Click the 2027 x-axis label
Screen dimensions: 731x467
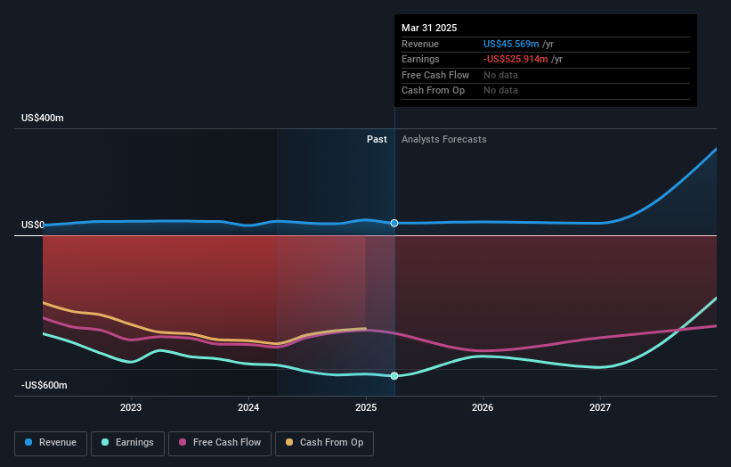600,408
